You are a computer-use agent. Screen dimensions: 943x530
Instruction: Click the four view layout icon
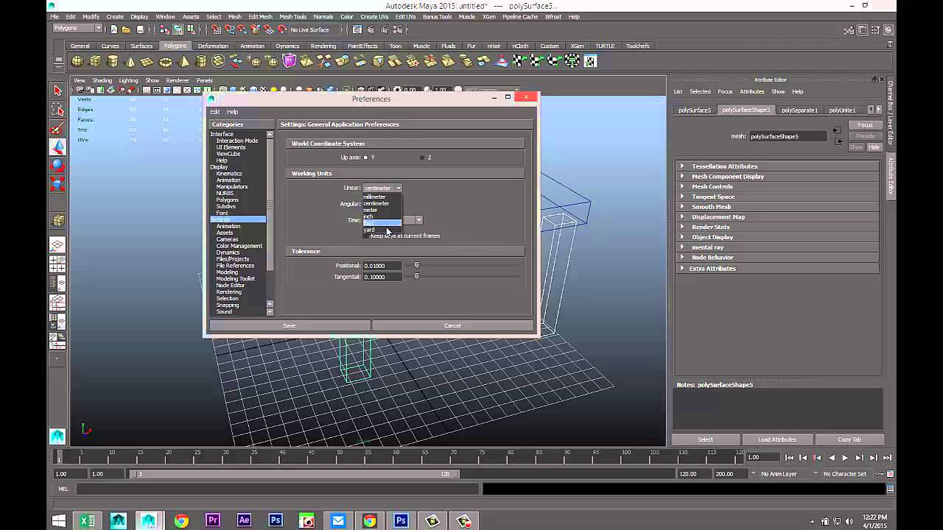pyautogui.click(x=57, y=264)
